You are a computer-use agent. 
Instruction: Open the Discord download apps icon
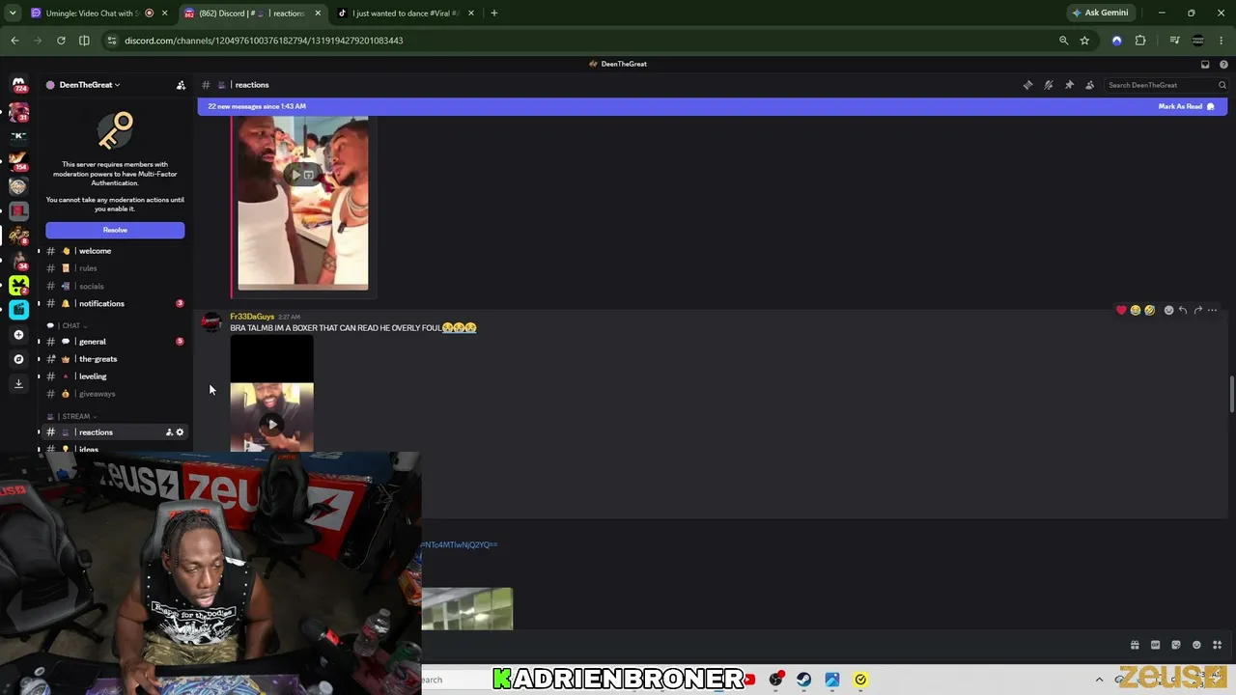pyautogui.click(x=18, y=383)
